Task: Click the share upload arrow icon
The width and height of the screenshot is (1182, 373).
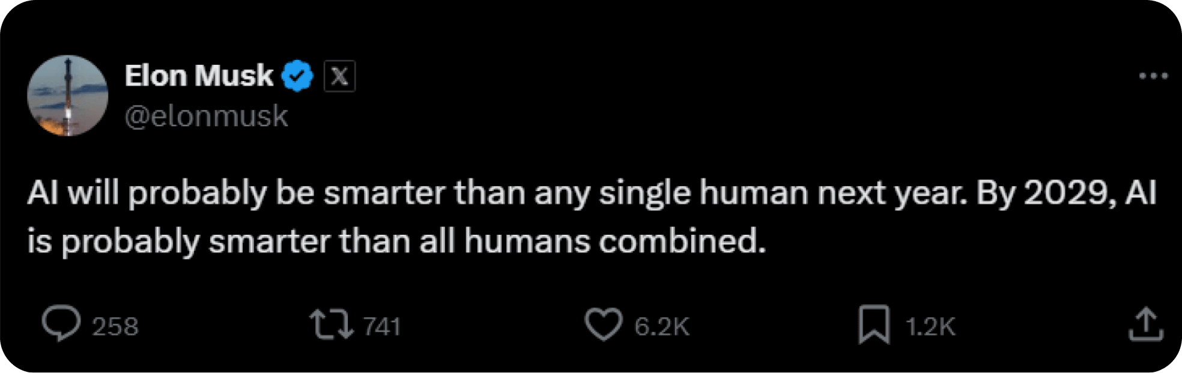Action: click(1146, 325)
